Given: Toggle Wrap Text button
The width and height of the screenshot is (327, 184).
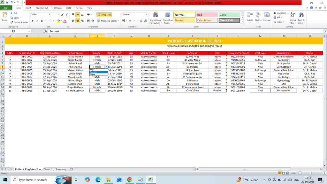Looking at the screenshot, I should 104,15.
